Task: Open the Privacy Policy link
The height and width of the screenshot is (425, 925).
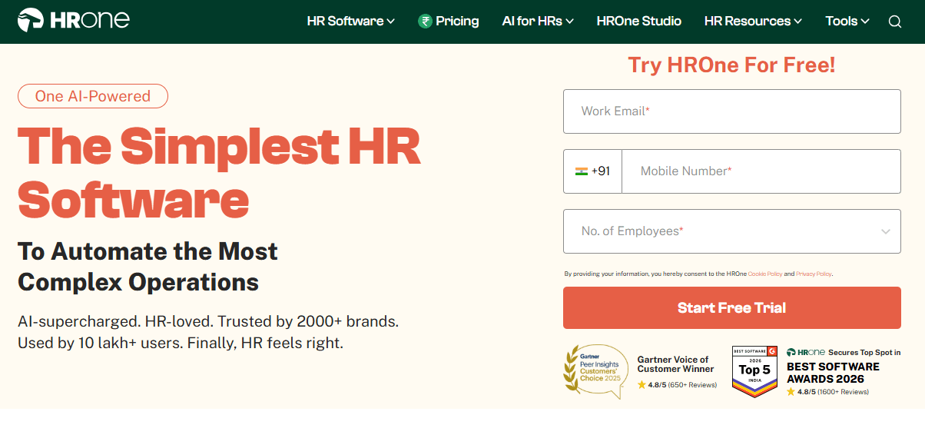Action: click(814, 274)
